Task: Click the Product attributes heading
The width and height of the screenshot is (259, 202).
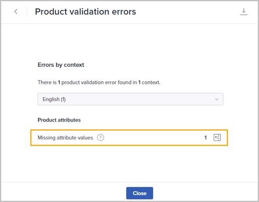Action: (59, 120)
